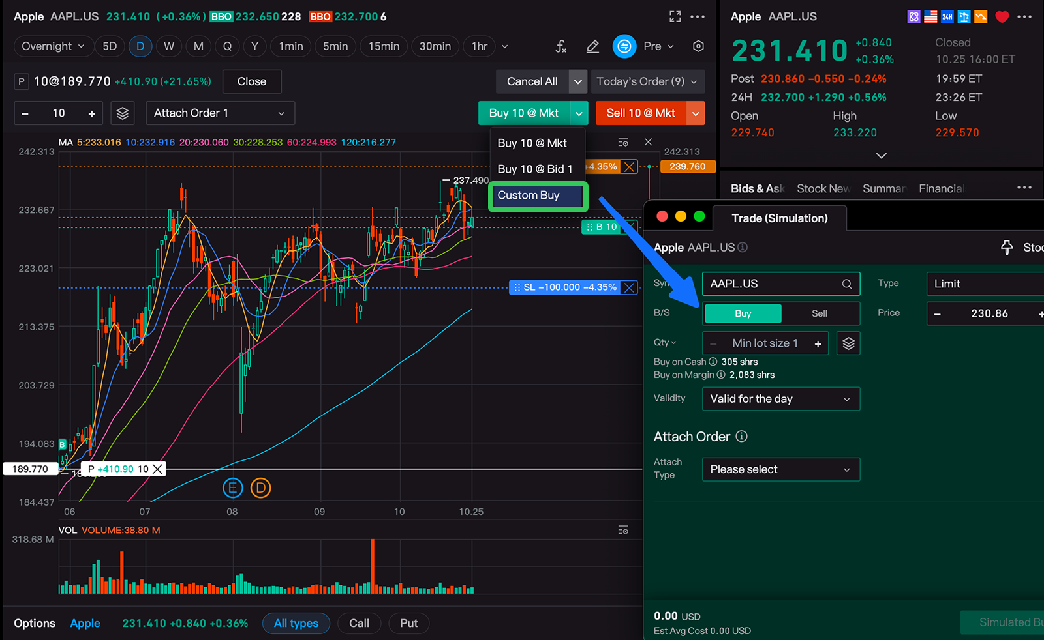Expand chart to fullscreen
1044x640 pixels.
675,16
